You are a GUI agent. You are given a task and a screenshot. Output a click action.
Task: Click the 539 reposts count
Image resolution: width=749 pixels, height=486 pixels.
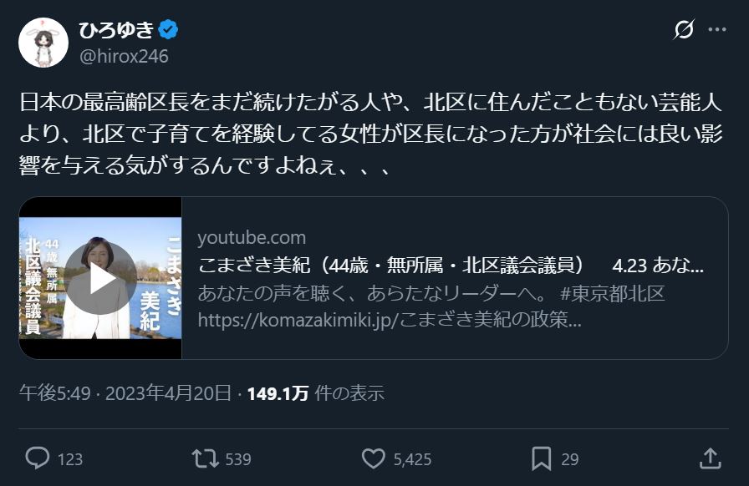pyautogui.click(x=238, y=459)
